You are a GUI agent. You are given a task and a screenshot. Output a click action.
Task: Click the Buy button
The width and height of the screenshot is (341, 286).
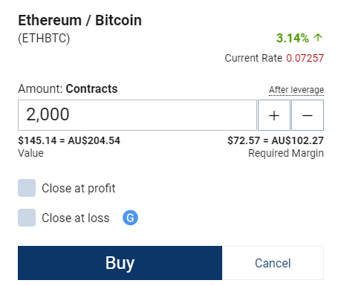coord(120,263)
